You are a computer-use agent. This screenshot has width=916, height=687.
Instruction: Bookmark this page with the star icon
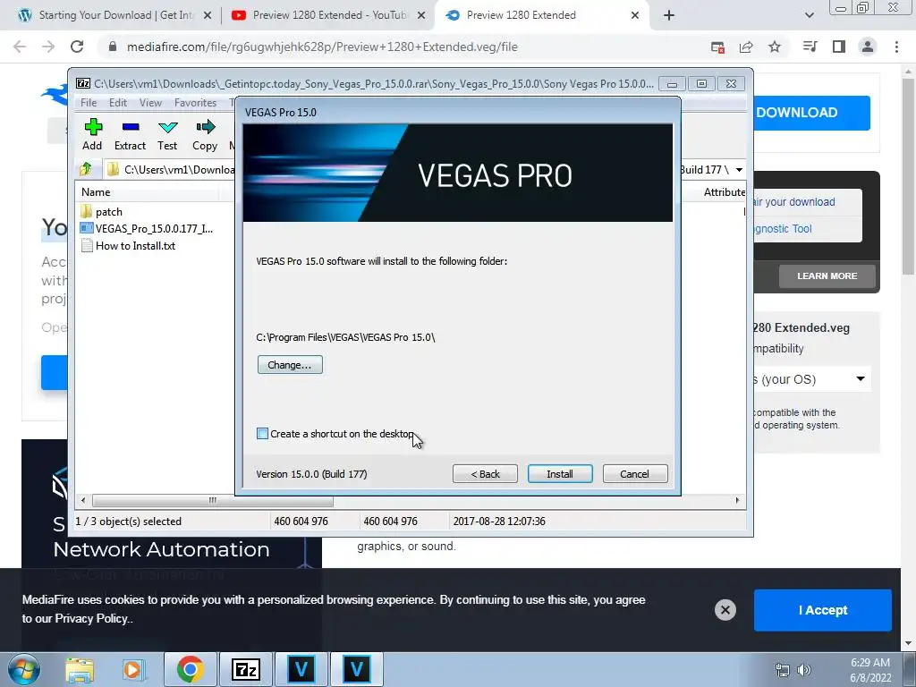(775, 47)
